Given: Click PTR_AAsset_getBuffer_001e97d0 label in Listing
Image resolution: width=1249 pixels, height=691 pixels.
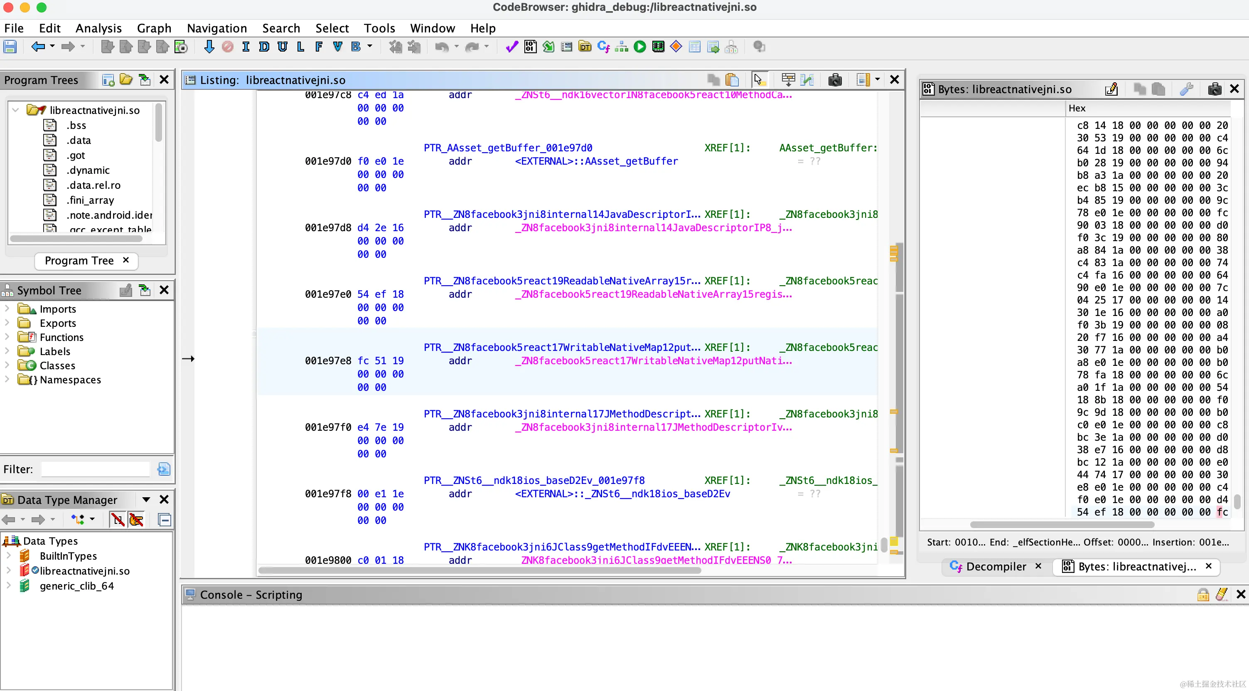Looking at the screenshot, I should click(508, 148).
